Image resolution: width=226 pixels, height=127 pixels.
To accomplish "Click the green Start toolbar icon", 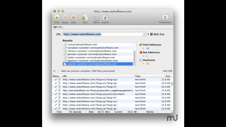I will 57,18.
